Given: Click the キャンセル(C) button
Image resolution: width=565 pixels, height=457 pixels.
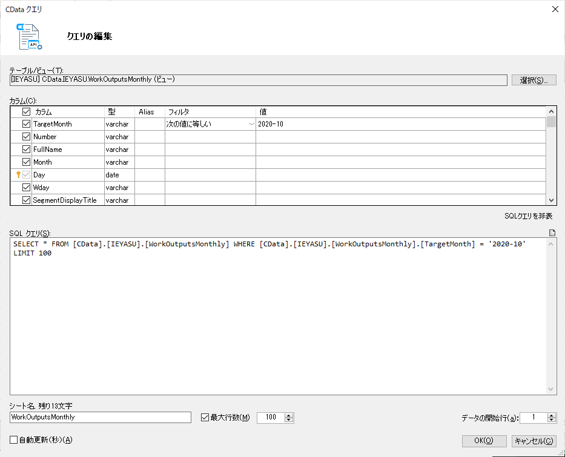Looking at the screenshot, I should (534, 441).
